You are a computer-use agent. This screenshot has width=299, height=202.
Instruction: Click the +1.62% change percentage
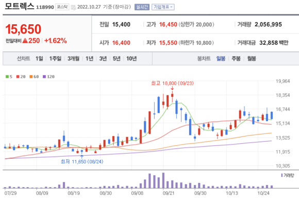(x=56, y=41)
